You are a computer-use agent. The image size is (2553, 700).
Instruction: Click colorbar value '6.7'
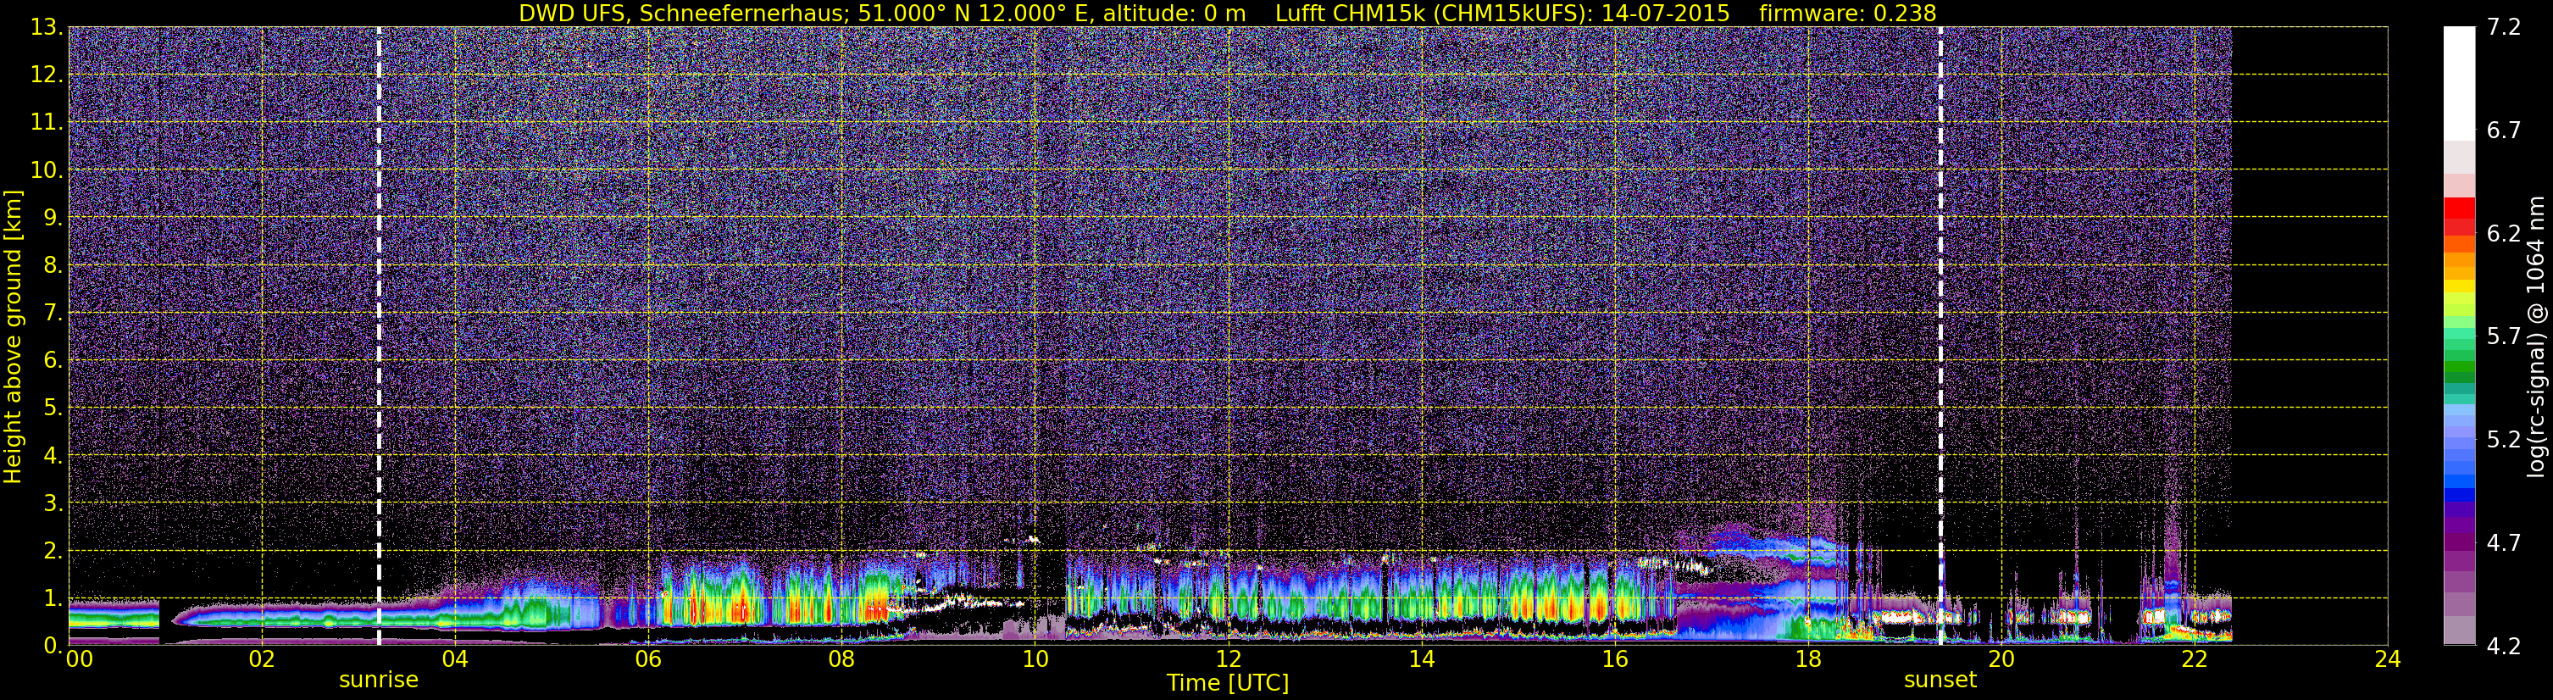pos(2504,131)
